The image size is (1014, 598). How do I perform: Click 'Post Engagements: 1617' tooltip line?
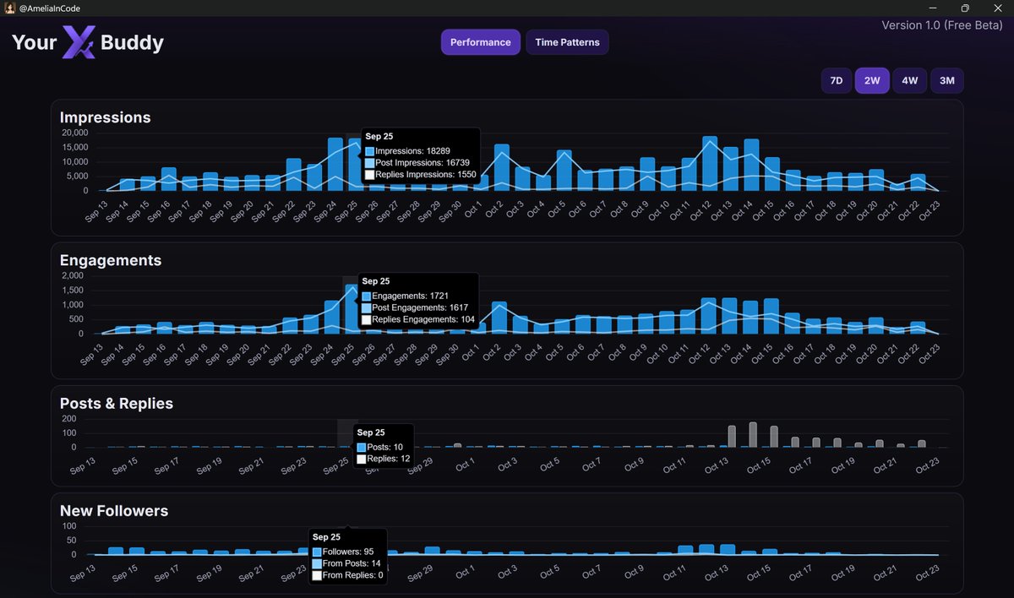(x=420, y=308)
